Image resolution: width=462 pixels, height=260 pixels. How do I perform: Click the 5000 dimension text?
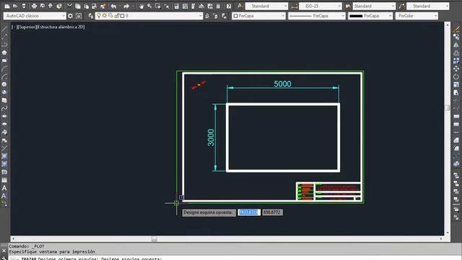(282, 84)
